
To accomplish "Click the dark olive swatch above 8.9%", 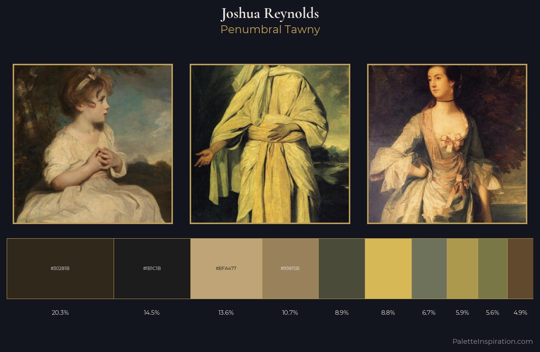I will tap(342, 268).
